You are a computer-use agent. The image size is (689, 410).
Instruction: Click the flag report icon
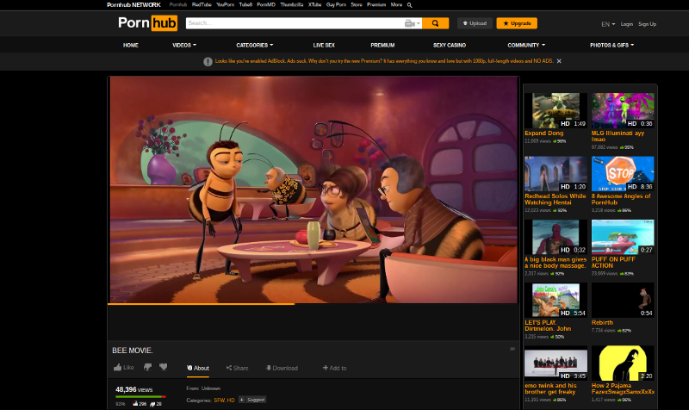[x=512, y=350]
